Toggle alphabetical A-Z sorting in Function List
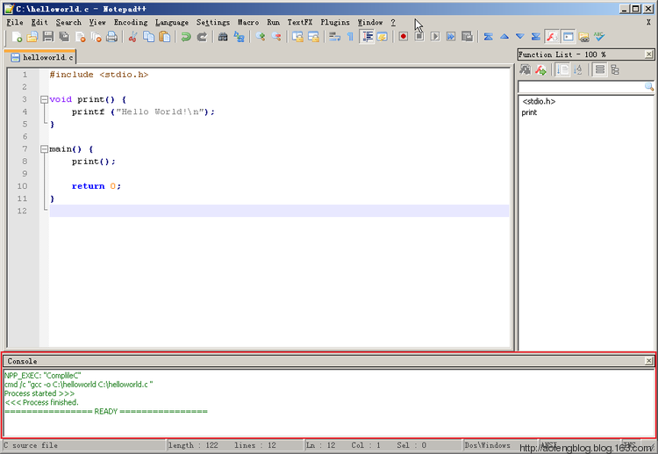The height and width of the screenshot is (454, 658). (578, 69)
